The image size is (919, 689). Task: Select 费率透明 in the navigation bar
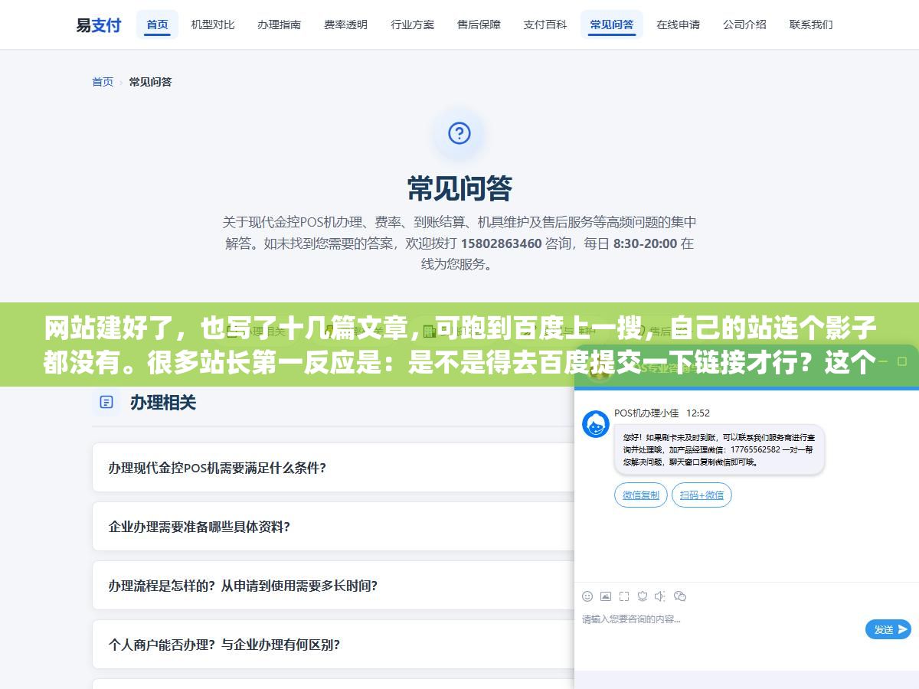coord(346,24)
